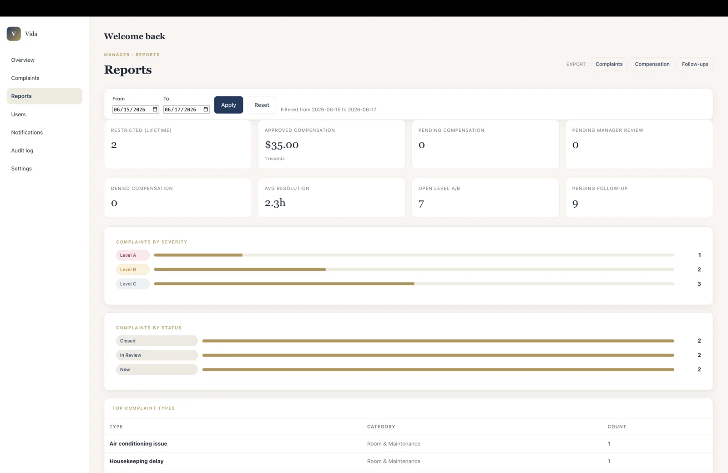Click Room & Maintenance in Air conditioning row
This screenshot has width=728, height=473.
[x=394, y=444]
